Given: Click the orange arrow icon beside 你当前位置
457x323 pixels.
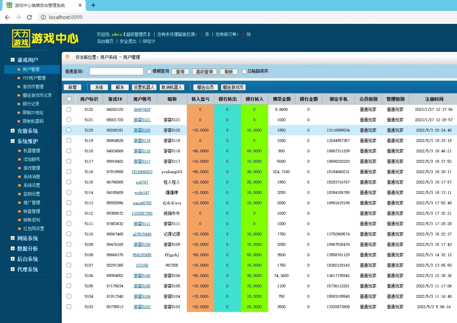Looking at the screenshot, I should pos(67,57).
